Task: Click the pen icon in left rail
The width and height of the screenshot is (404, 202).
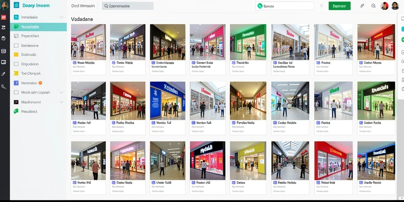Action: pos(3,74)
